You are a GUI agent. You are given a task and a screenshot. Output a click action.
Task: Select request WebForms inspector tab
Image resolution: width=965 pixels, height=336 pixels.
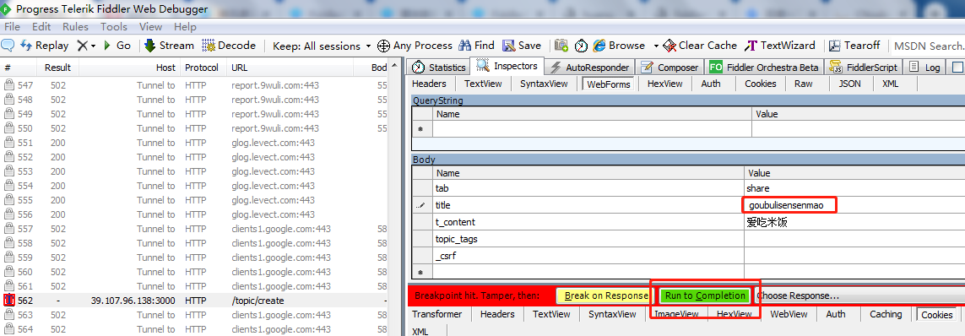pos(610,84)
